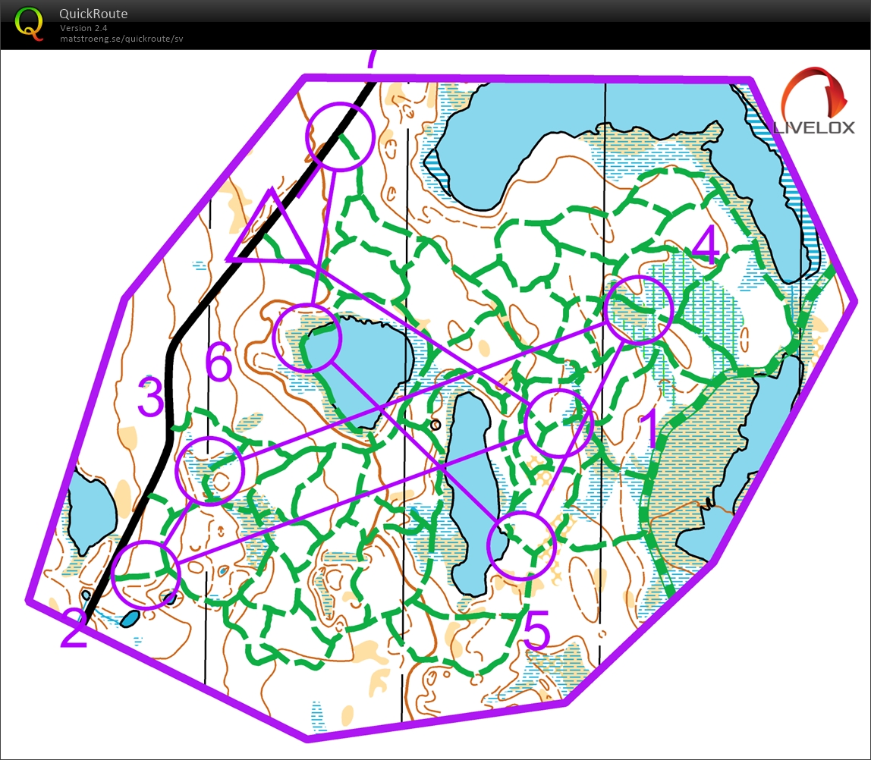Open the matstroeng.se/quickroute/sv link

pos(121,39)
